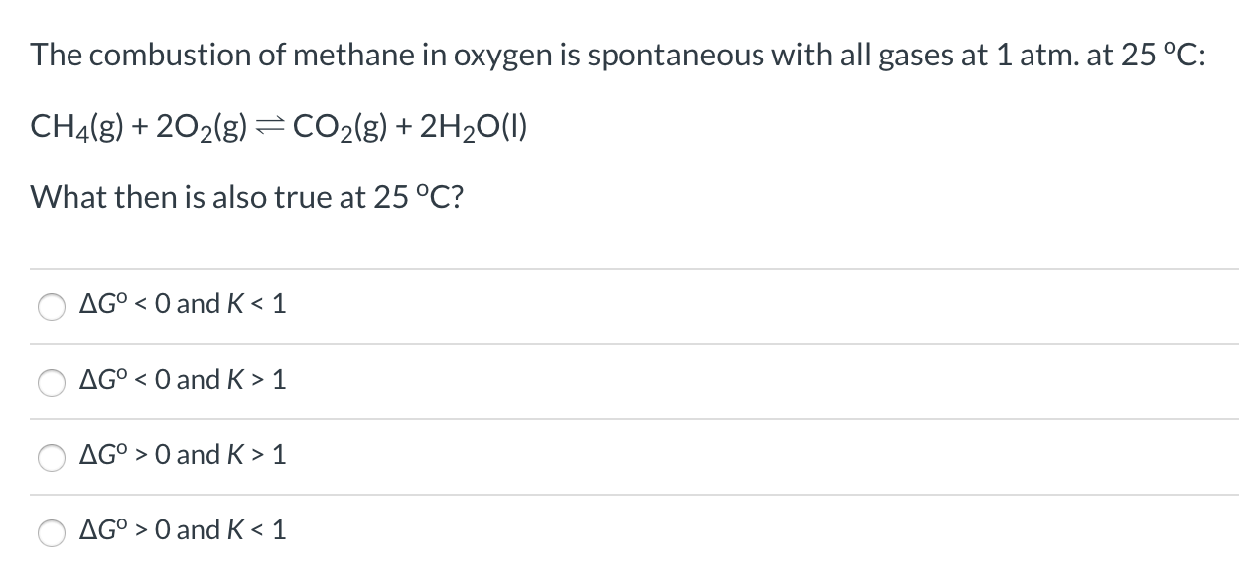Select radio button for ΔG° < 0 and K > 1
This screenshot has height=577, width=1239.
[x=52, y=382]
